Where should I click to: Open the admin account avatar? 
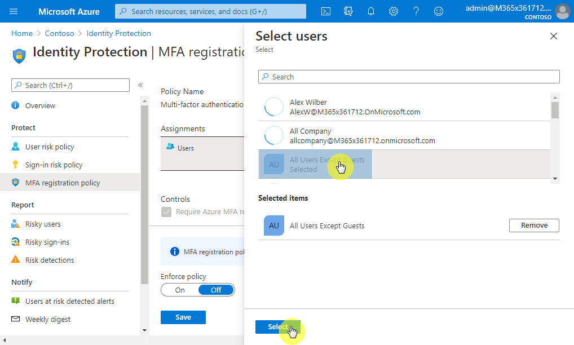562,11
